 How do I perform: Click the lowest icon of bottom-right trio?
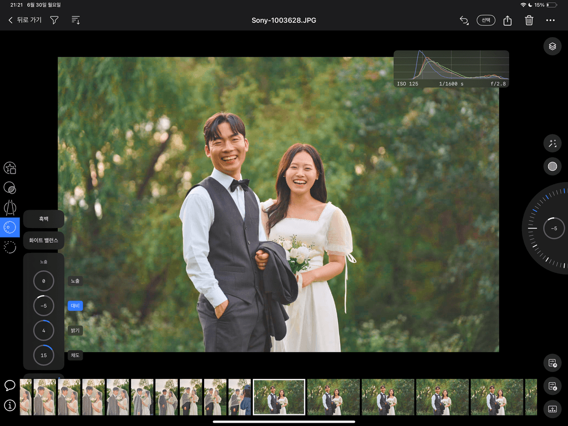pos(552,409)
